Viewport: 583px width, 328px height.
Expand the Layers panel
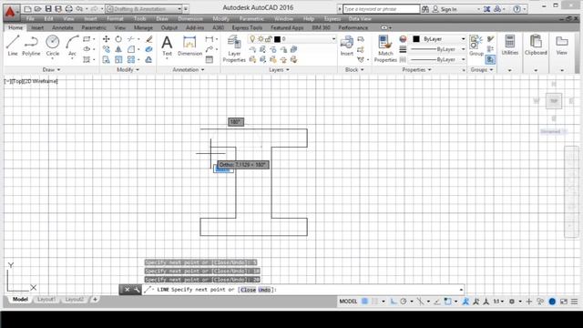(280, 69)
